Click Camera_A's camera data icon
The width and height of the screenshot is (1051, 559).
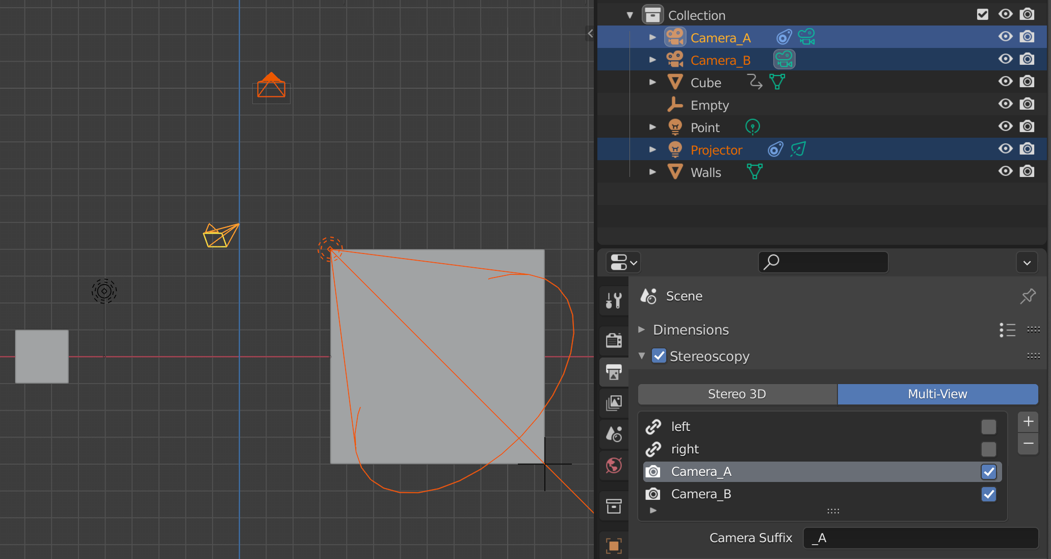tap(806, 37)
